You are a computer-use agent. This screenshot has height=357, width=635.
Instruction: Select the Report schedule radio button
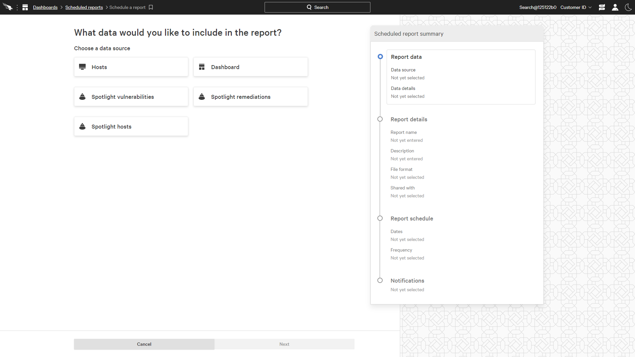click(x=380, y=218)
